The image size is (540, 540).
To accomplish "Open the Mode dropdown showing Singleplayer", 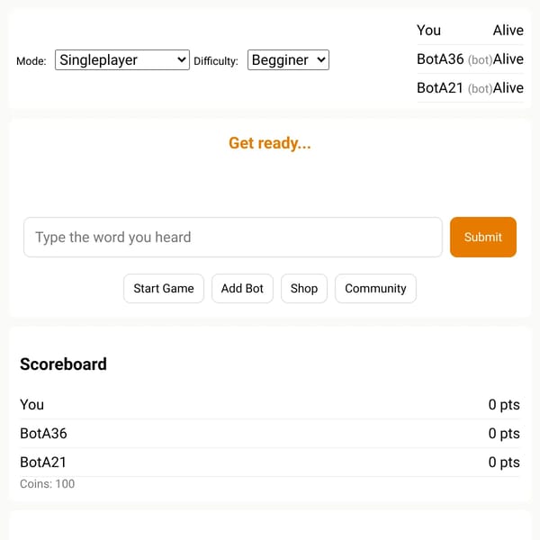I will tap(122, 60).
